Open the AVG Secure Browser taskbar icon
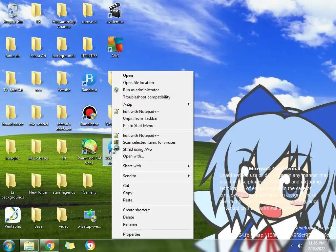Viewport: 336px width, 252px height. 90,245
